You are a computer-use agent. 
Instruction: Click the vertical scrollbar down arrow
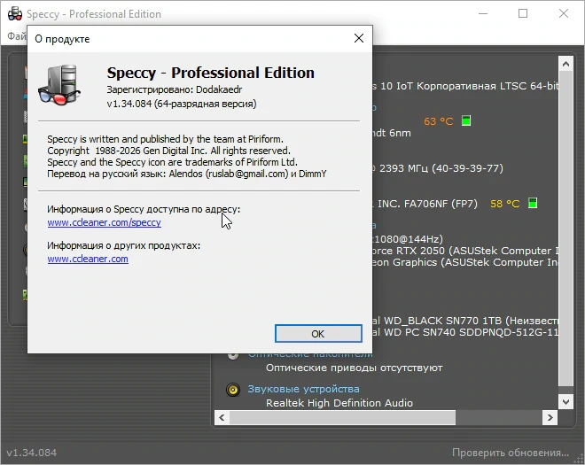[565, 401]
